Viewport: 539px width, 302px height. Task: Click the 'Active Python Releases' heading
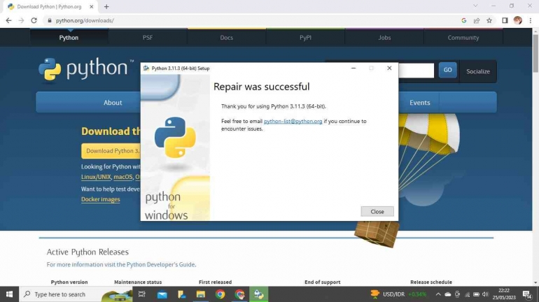point(87,252)
